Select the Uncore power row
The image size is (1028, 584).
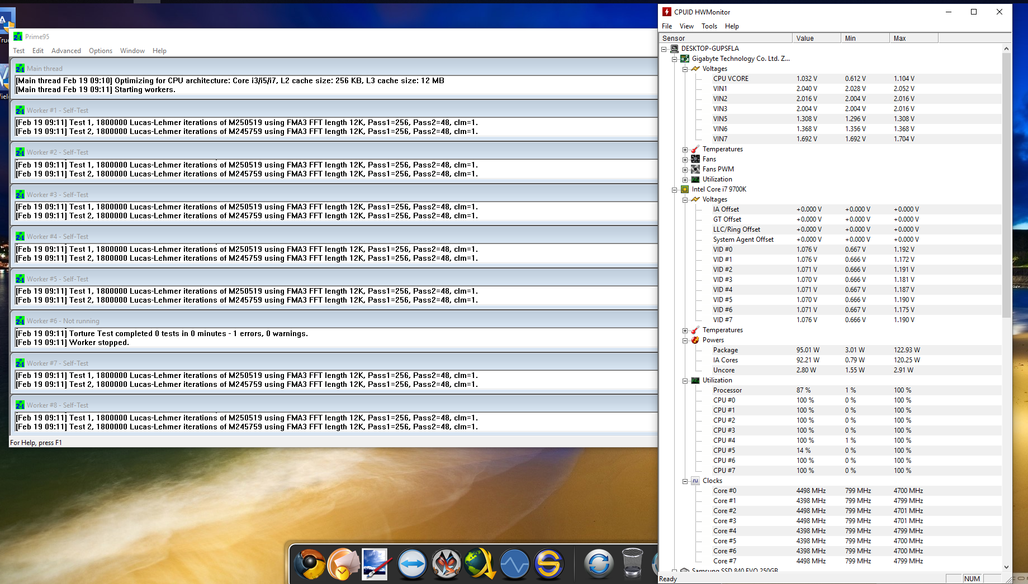(831, 370)
